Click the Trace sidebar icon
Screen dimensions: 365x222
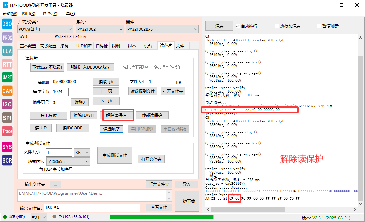7,131
